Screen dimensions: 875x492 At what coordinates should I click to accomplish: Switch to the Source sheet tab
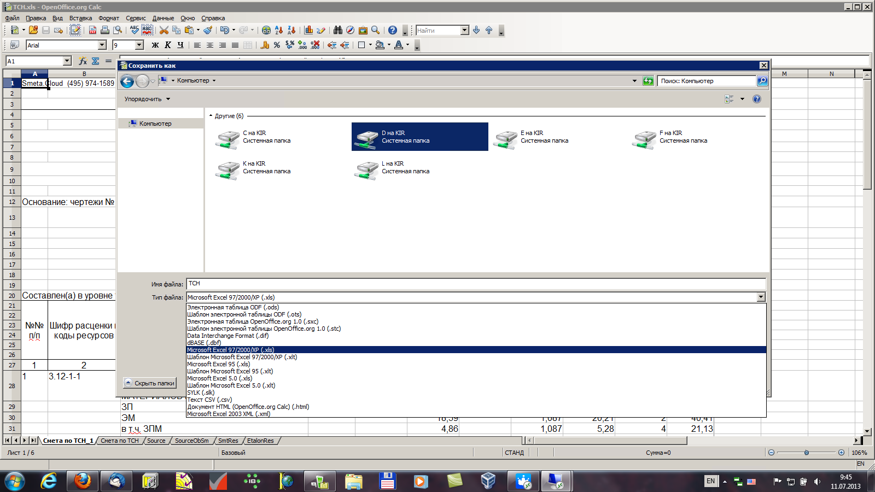point(156,441)
